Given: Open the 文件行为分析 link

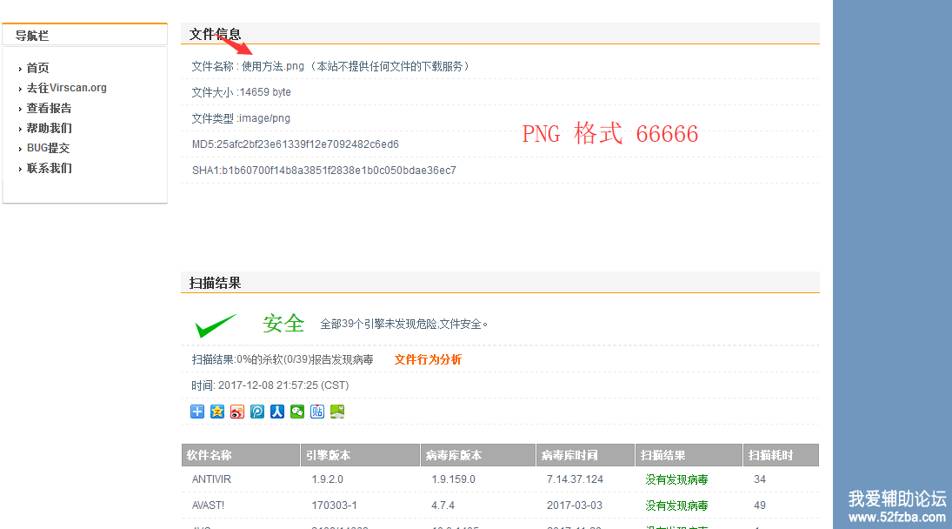Looking at the screenshot, I should point(428,359).
